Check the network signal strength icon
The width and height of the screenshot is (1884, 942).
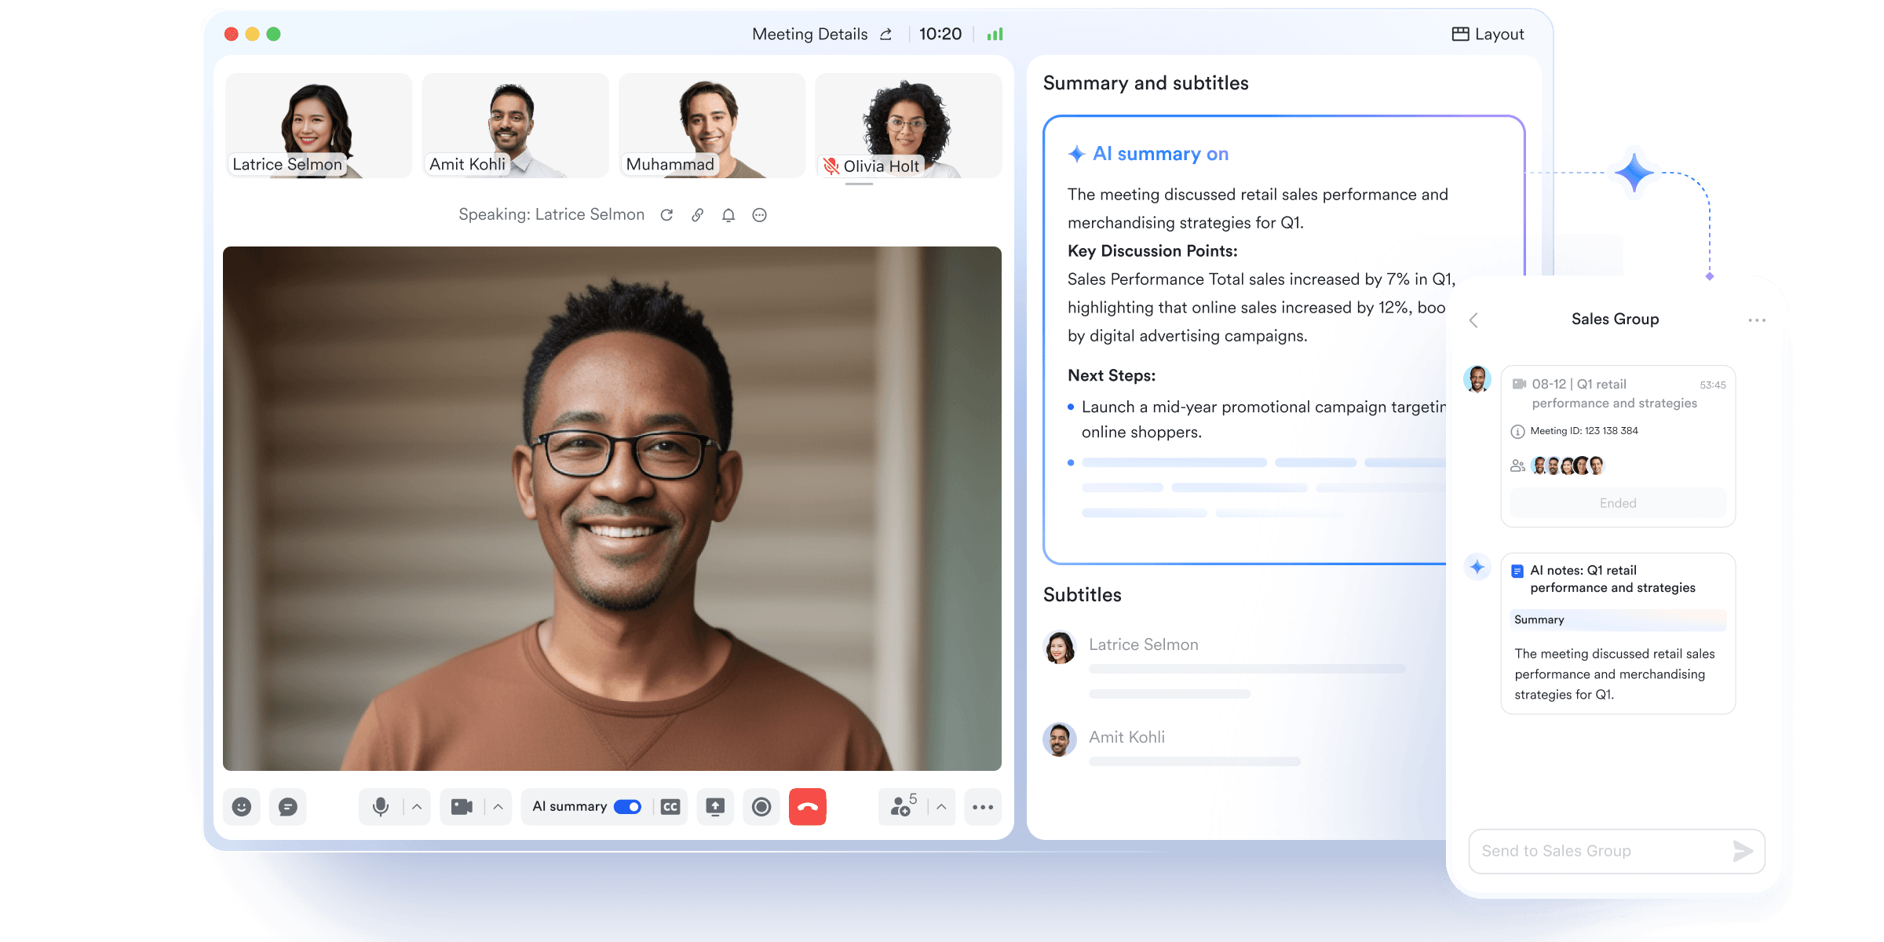[x=995, y=34]
